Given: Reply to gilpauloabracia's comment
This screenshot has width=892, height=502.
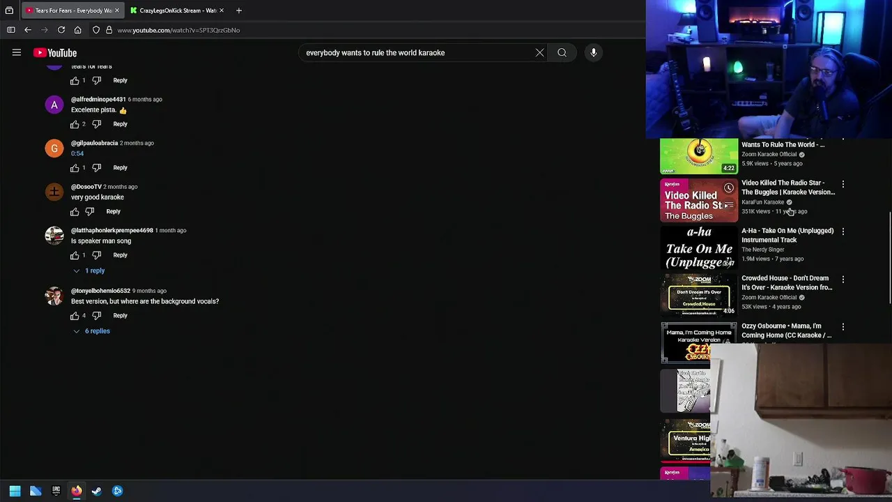Looking at the screenshot, I should (120, 168).
